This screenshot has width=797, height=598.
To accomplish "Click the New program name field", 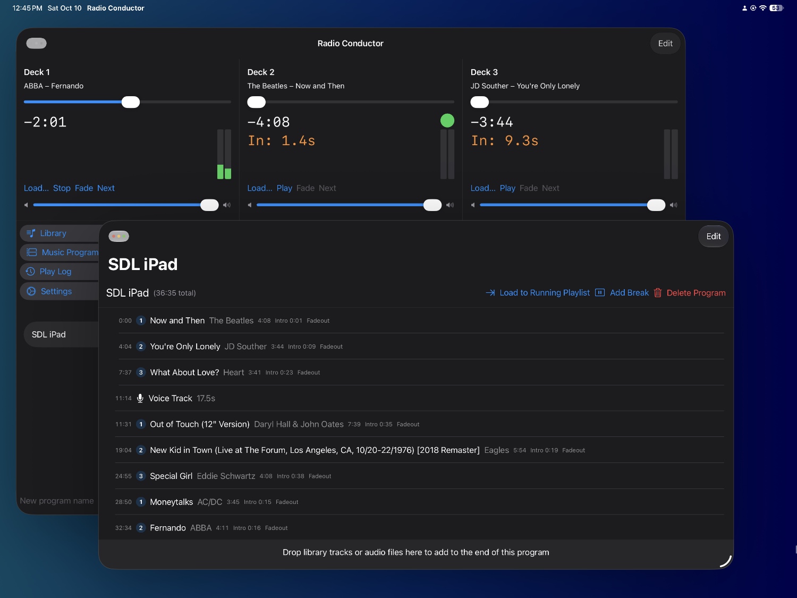I will pyautogui.click(x=57, y=501).
